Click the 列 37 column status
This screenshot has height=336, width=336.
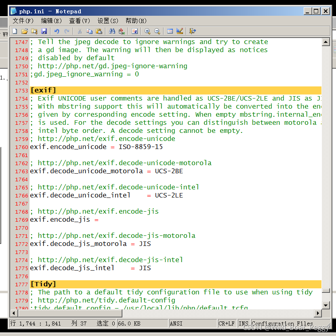click(x=79, y=323)
